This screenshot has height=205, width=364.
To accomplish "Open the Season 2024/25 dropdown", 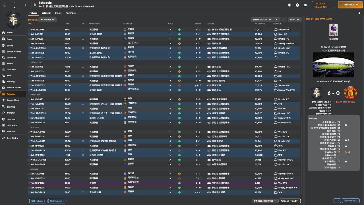I will [x=262, y=20].
